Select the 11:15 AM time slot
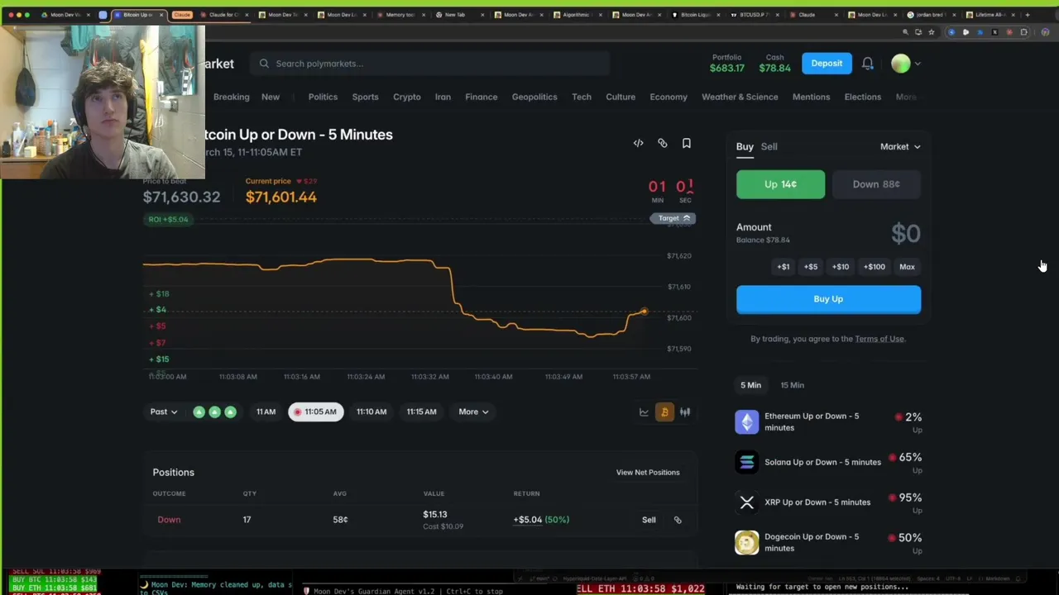Image resolution: width=1059 pixels, height=595 pixels. [421, 412]
